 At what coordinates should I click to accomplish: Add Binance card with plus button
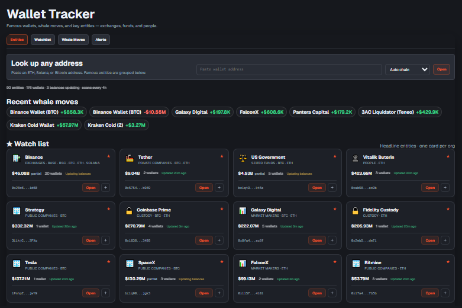pyautogui.click(x=106, y=188)
